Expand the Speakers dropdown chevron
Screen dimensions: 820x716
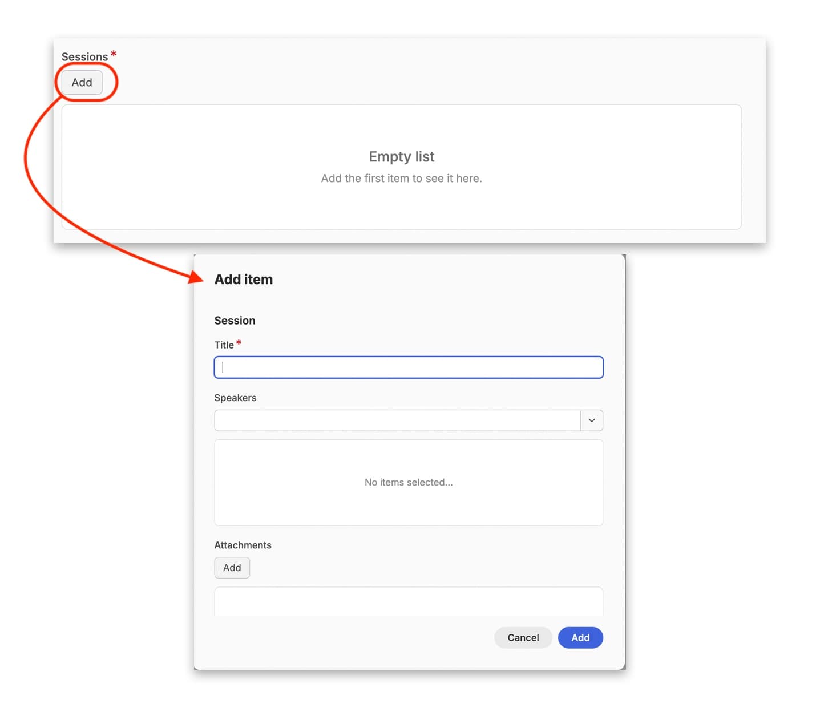click(591, 420)
